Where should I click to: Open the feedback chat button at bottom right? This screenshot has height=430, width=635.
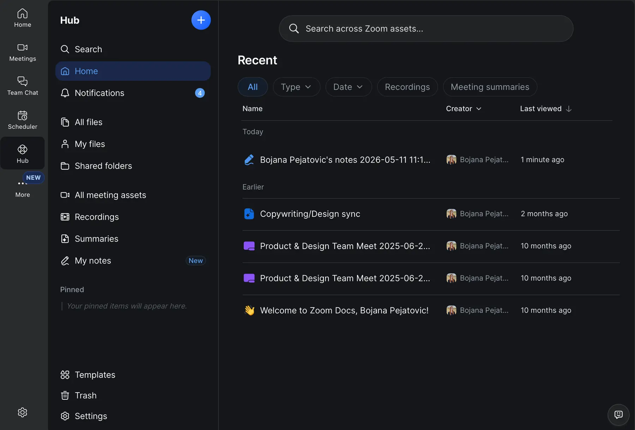click(x=618, y=414)
